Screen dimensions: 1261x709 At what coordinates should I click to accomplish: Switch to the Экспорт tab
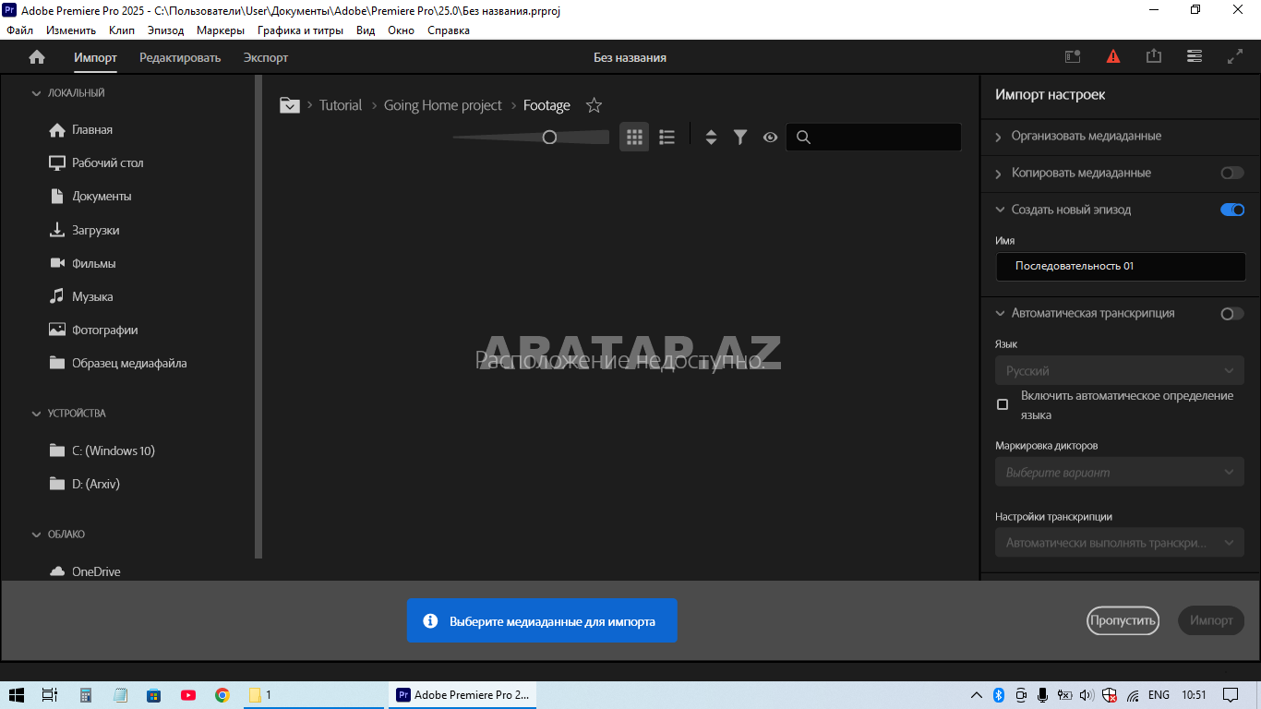tap(266, 57)
